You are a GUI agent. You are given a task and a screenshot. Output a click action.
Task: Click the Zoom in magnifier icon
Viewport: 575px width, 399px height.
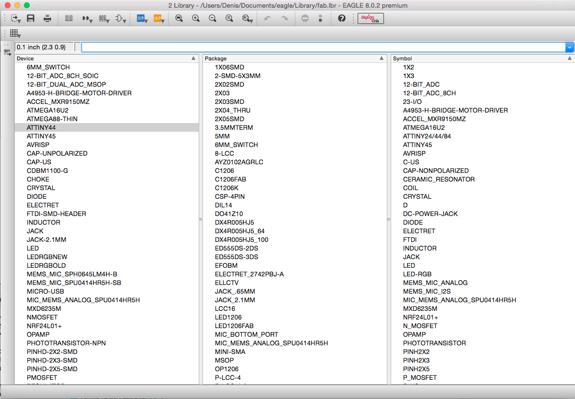pos(196,19)
